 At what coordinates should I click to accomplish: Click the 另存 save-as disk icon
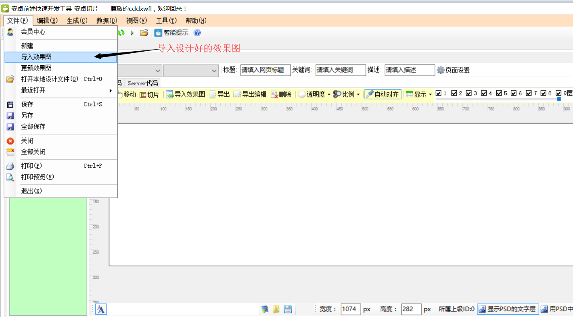pos(10,116)
